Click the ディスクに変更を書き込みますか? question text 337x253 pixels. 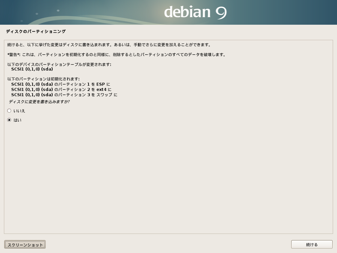[39, 101]
